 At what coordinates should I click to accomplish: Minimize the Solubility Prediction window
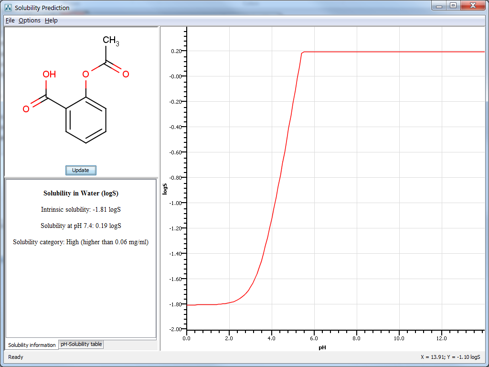(439, 6)
